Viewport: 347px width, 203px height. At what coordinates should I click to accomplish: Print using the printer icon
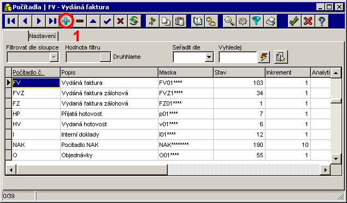click(270, 21)
